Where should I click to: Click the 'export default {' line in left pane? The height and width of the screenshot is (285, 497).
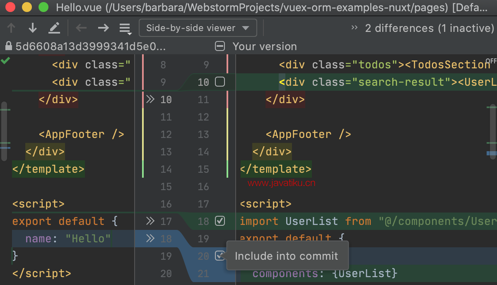click(65, 221)
